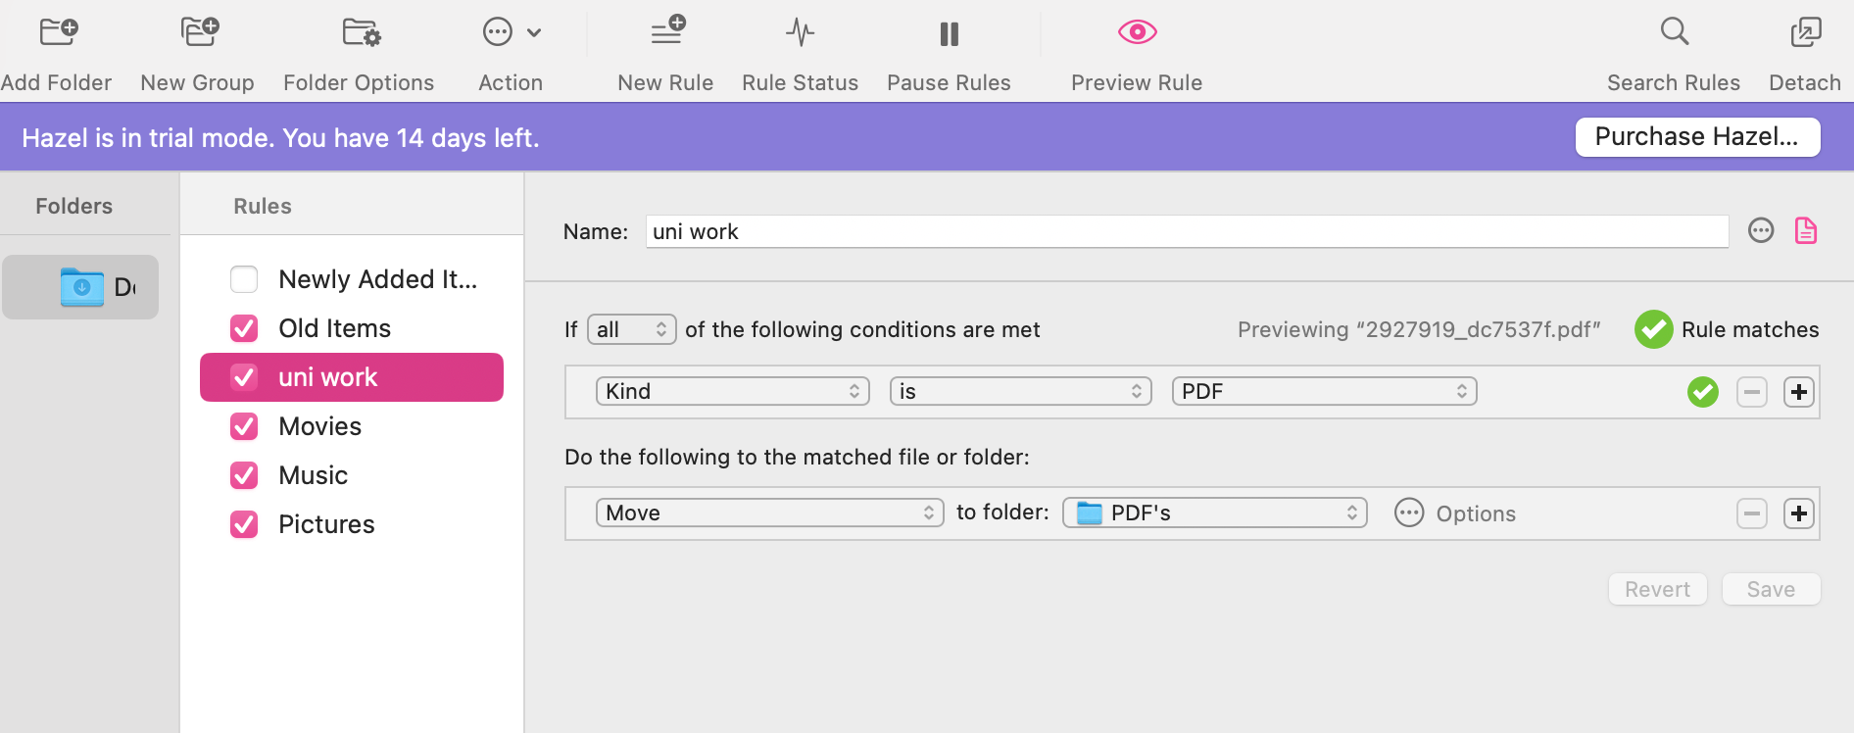Uncheck the Movies rule checkbox

tap(244, 426)
